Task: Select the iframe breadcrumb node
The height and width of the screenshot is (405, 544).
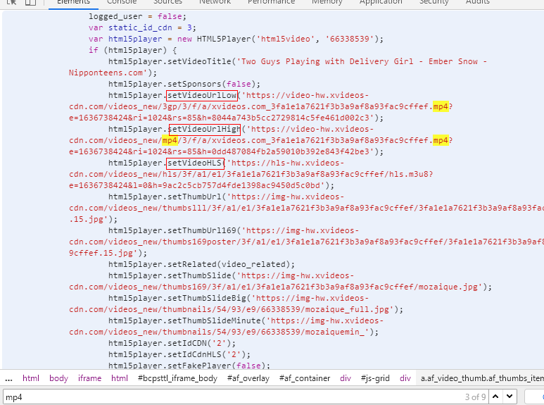Action: pos(89,378)
